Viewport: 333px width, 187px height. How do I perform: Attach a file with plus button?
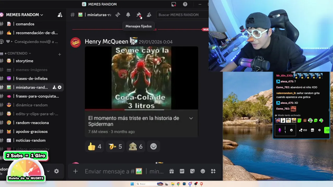75,171
